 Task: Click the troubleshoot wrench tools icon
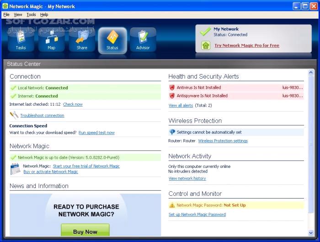coord(14,115)
